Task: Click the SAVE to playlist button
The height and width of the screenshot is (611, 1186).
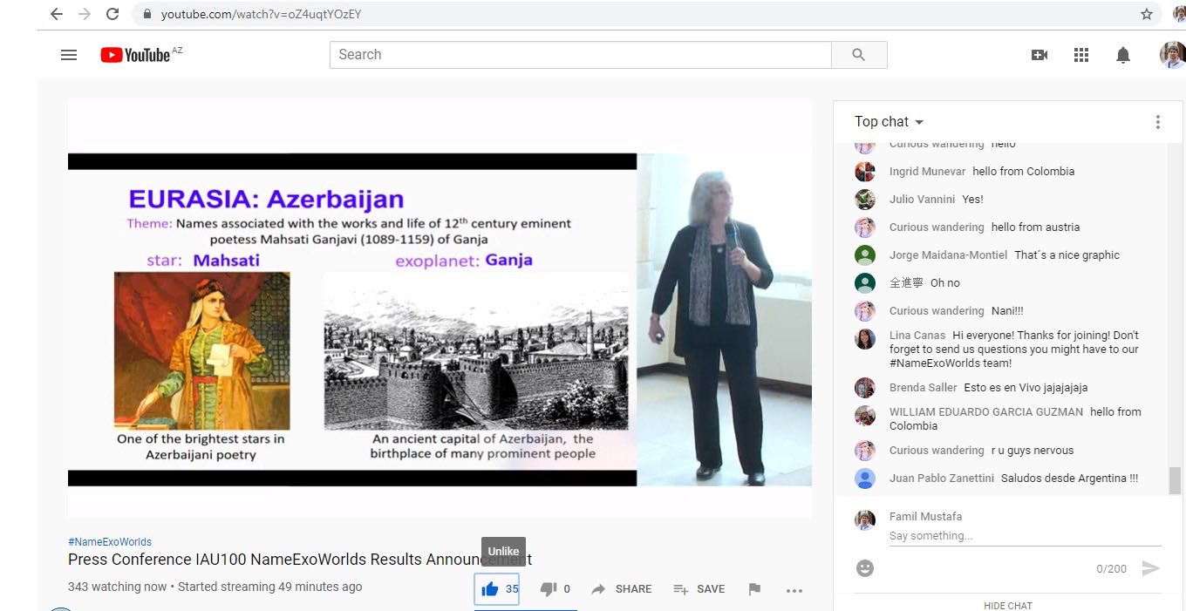Action: pos(699,589)
